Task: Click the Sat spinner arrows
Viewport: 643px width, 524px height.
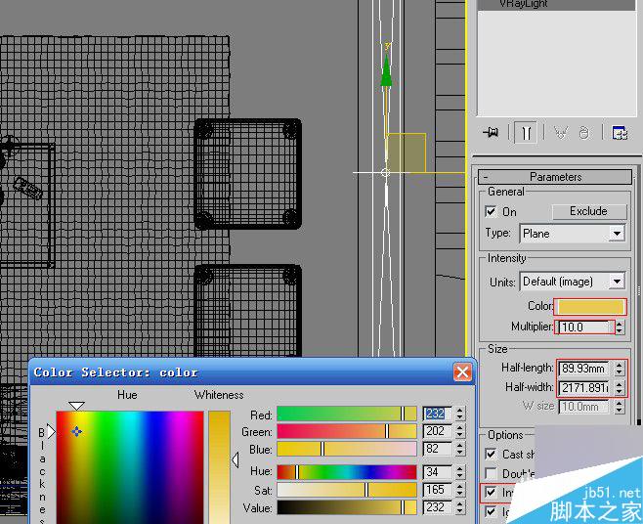Action: point(459,490)
